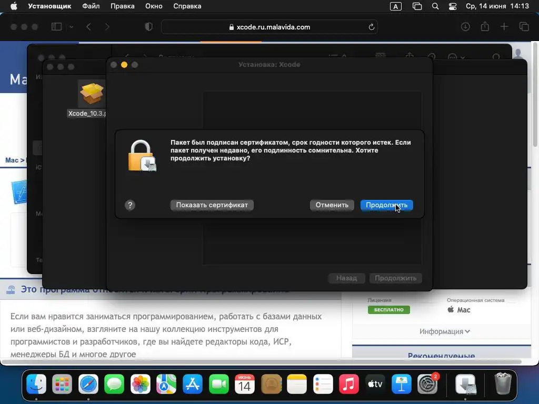This screenshot has height=404, width=539.
Task: Open Notes from the Dock
Action: coord(297,383)
